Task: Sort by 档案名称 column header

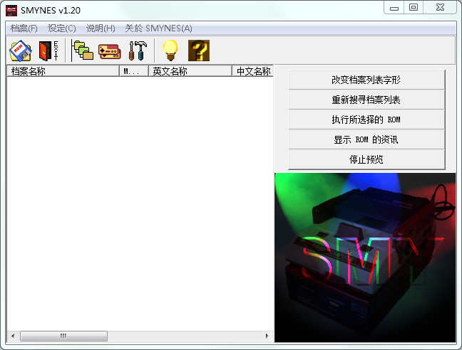Action: (x=63, y=71)
